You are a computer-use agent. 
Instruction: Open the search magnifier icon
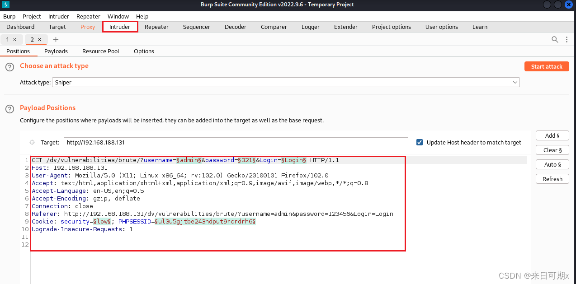tap(555, 40)
